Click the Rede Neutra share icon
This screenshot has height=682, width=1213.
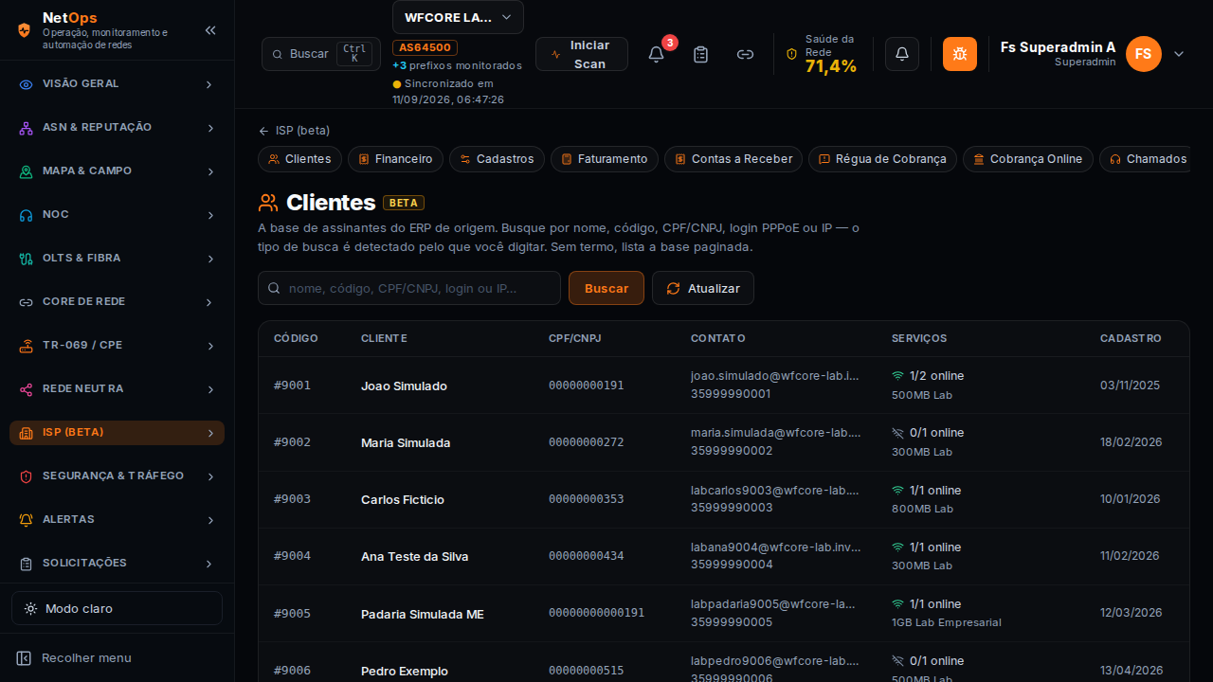(x=27, y=389)
